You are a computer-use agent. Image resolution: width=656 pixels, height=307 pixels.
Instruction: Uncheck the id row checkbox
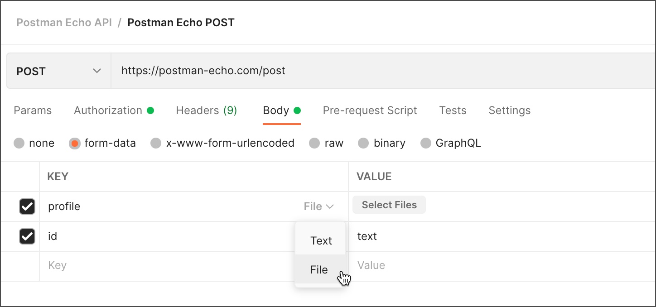27,236
